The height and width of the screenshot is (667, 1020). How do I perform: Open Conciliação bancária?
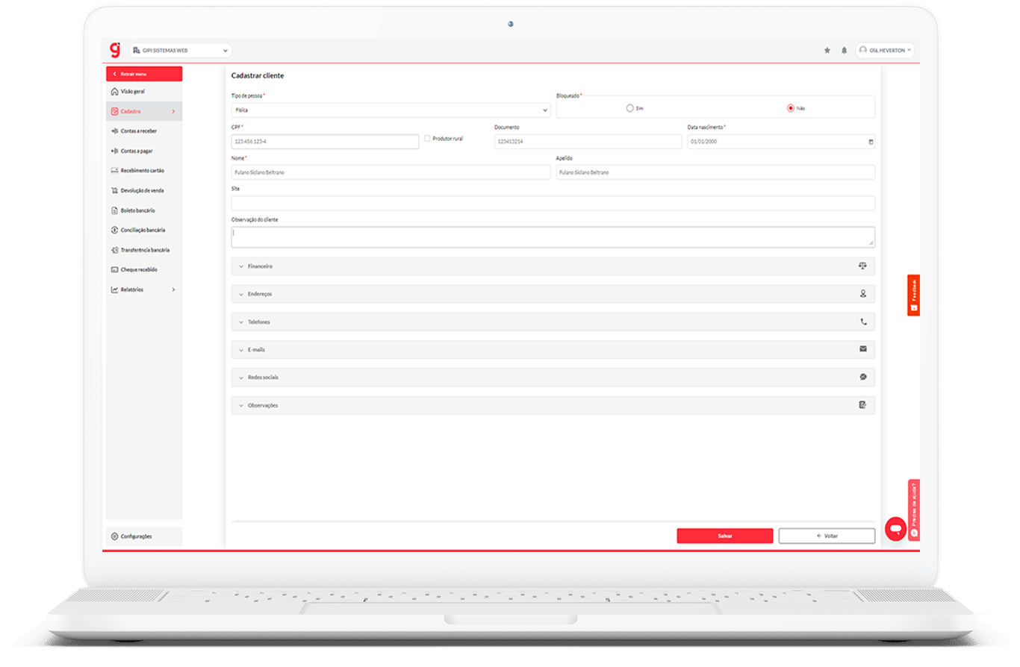click(144, 230)
